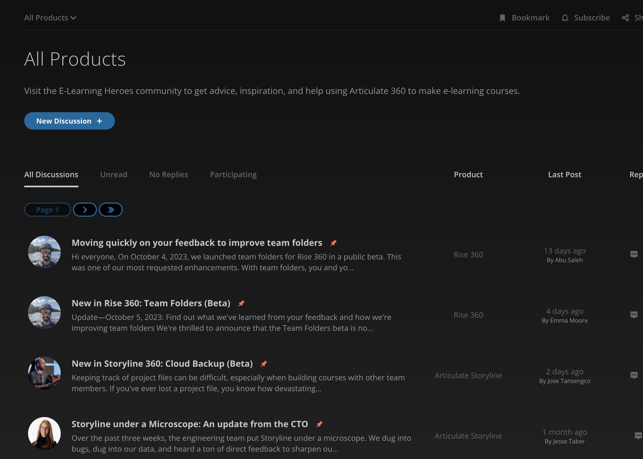643x459 pixels.
Task: Open 'New in Rise 360: Team Folders (Beta)'
Action: (151, 303)
